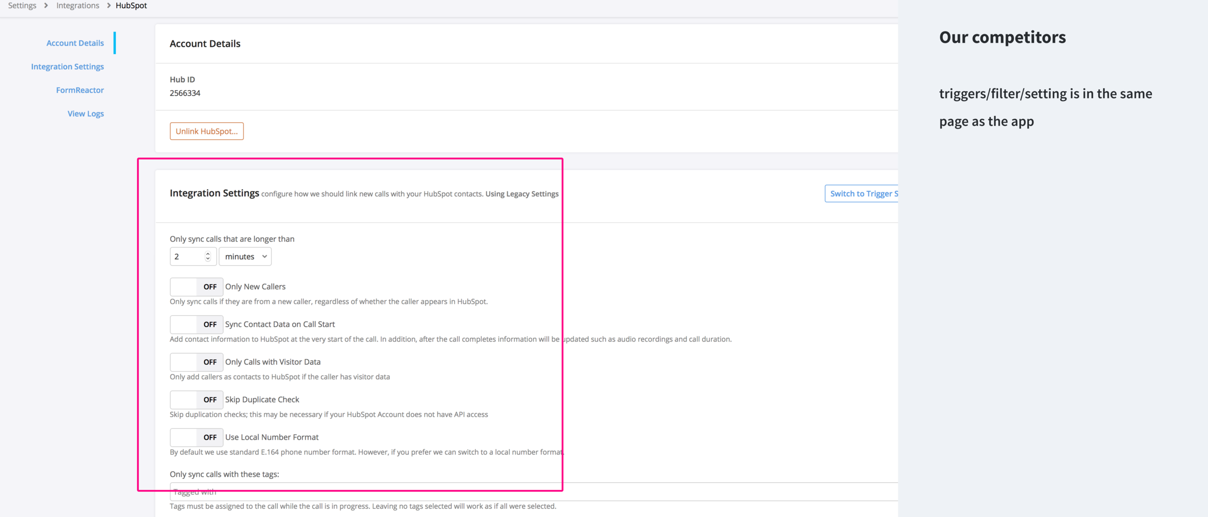Toggle Use Local Number Format switch
The height and width of the screenshot is (517, 1208).
coord(197,438)
